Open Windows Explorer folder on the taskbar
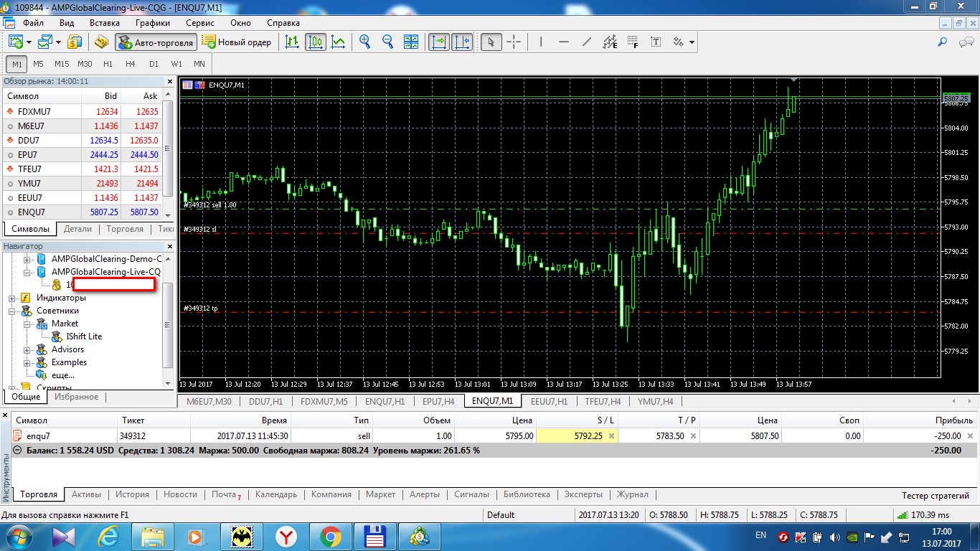The image size is (980, 551). 153,537
